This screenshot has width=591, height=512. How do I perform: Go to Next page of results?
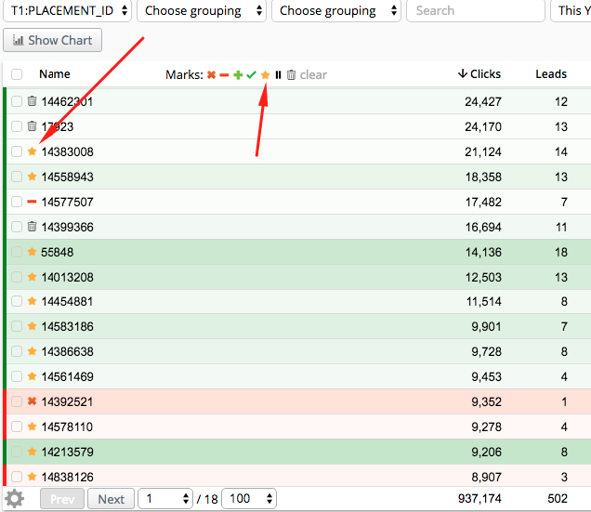click(x=111, y=499)
